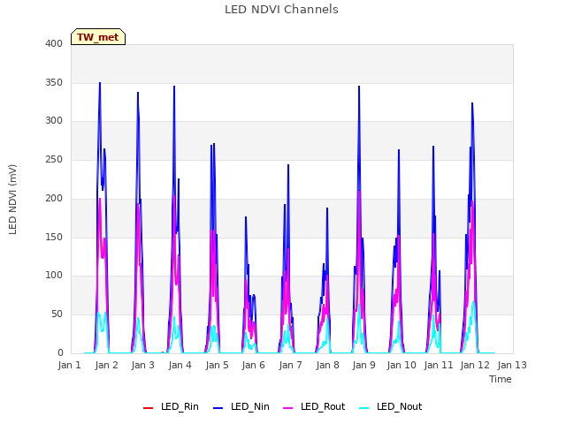This screenshot has height=424, width=566.
Task: Click the y-axis label LED NDVI (mV)
Action: click(x=12, y=200)
